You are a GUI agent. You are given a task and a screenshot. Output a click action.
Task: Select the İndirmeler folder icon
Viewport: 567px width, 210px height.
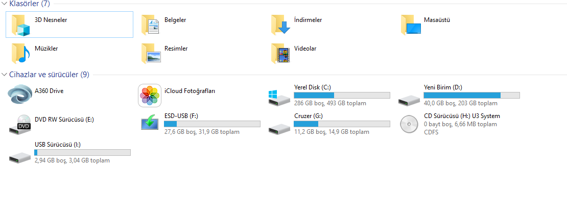pyautogui.click(x=280, y=25)
